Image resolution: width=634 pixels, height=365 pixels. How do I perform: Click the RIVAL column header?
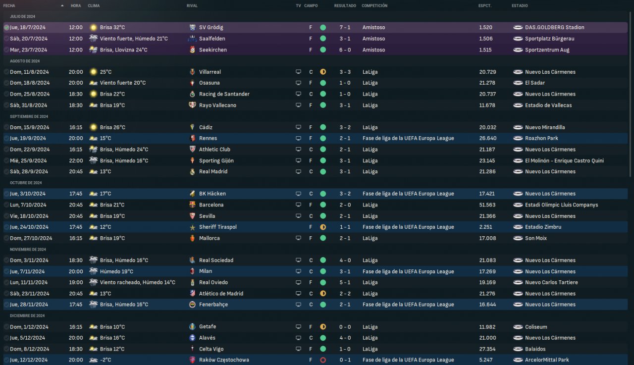pos(192,5)
